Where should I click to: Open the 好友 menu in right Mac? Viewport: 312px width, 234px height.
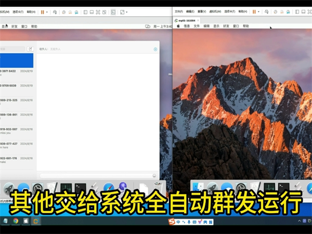tap(226, 26)
